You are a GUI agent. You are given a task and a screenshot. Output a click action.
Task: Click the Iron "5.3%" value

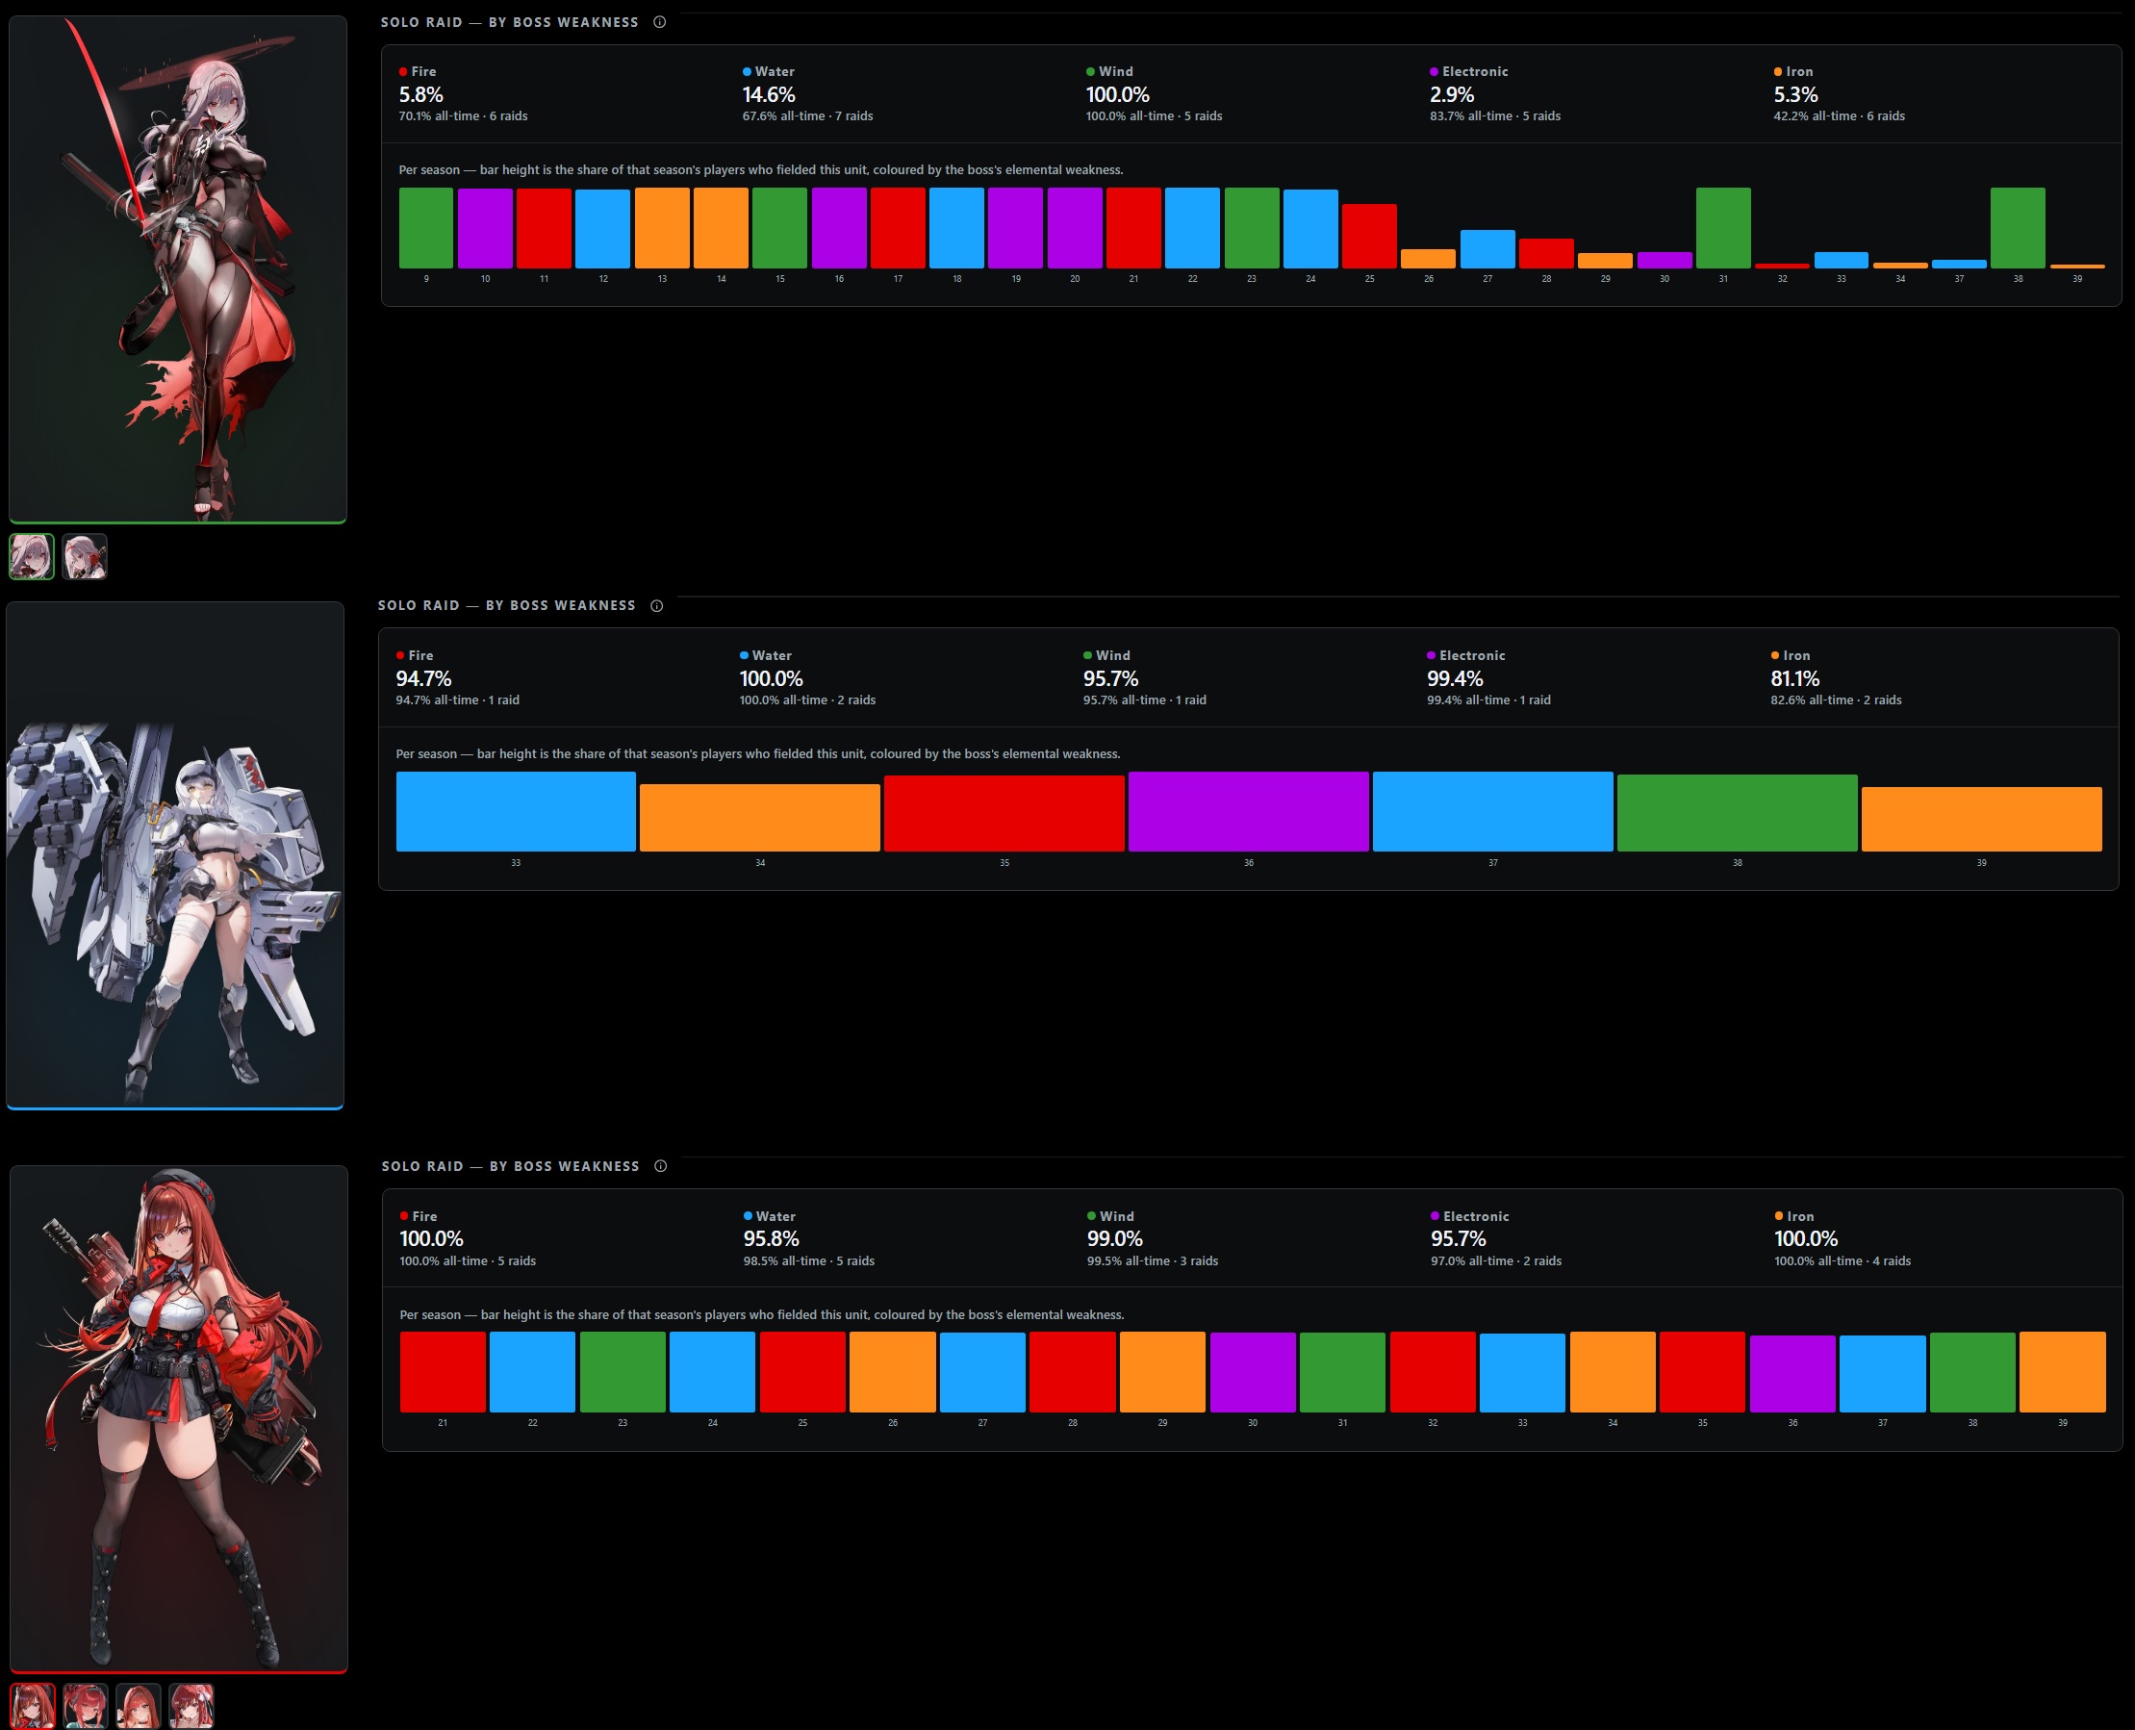(1796, 94)
